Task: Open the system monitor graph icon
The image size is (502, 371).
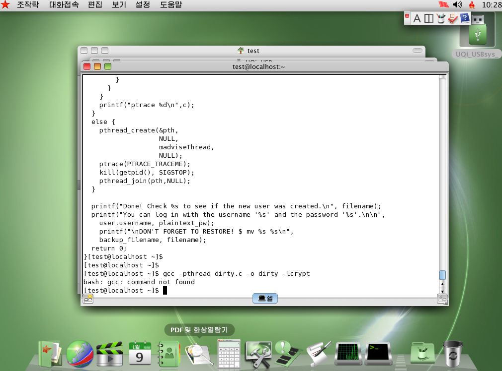Action: tap(348, 353)
